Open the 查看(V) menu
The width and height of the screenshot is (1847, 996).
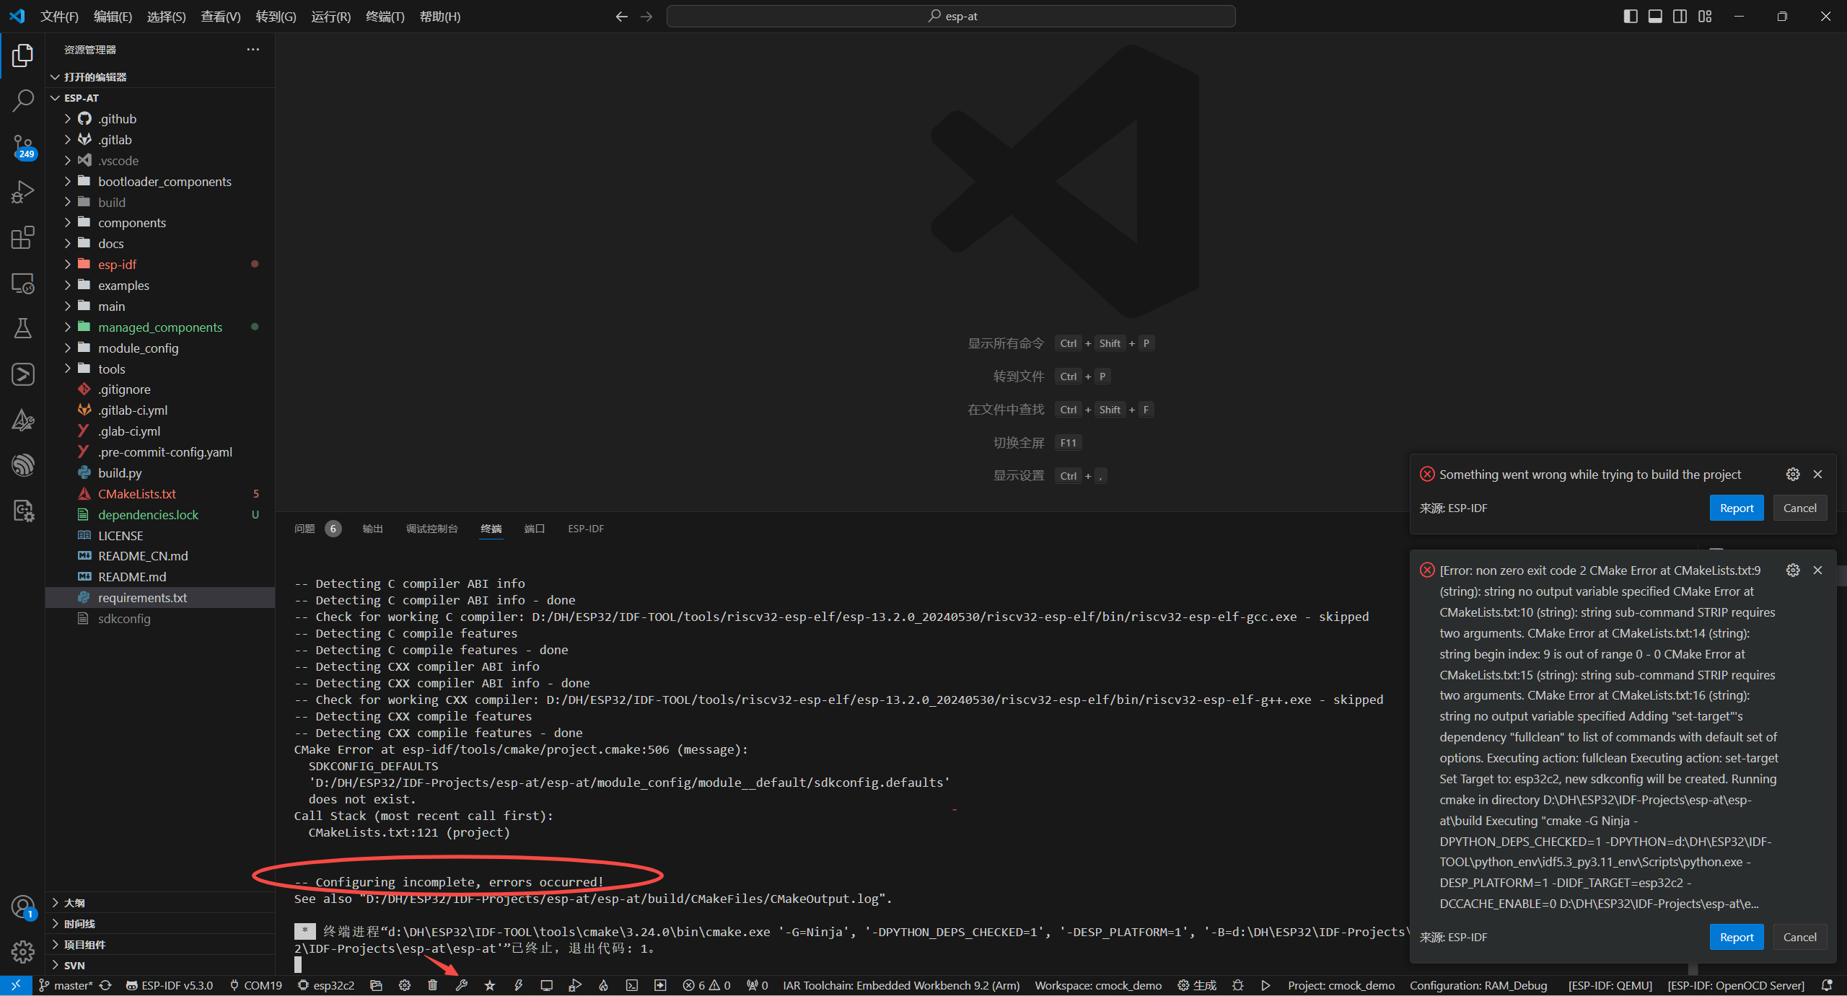click(220, 17)
